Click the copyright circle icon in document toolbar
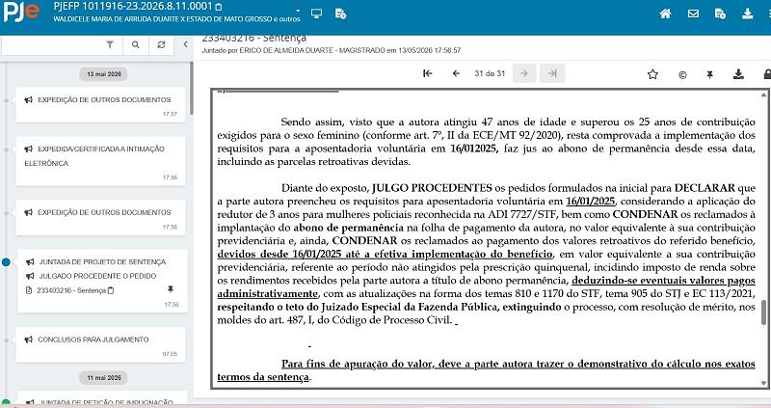 pyautogui.click(x=682, y=75)
